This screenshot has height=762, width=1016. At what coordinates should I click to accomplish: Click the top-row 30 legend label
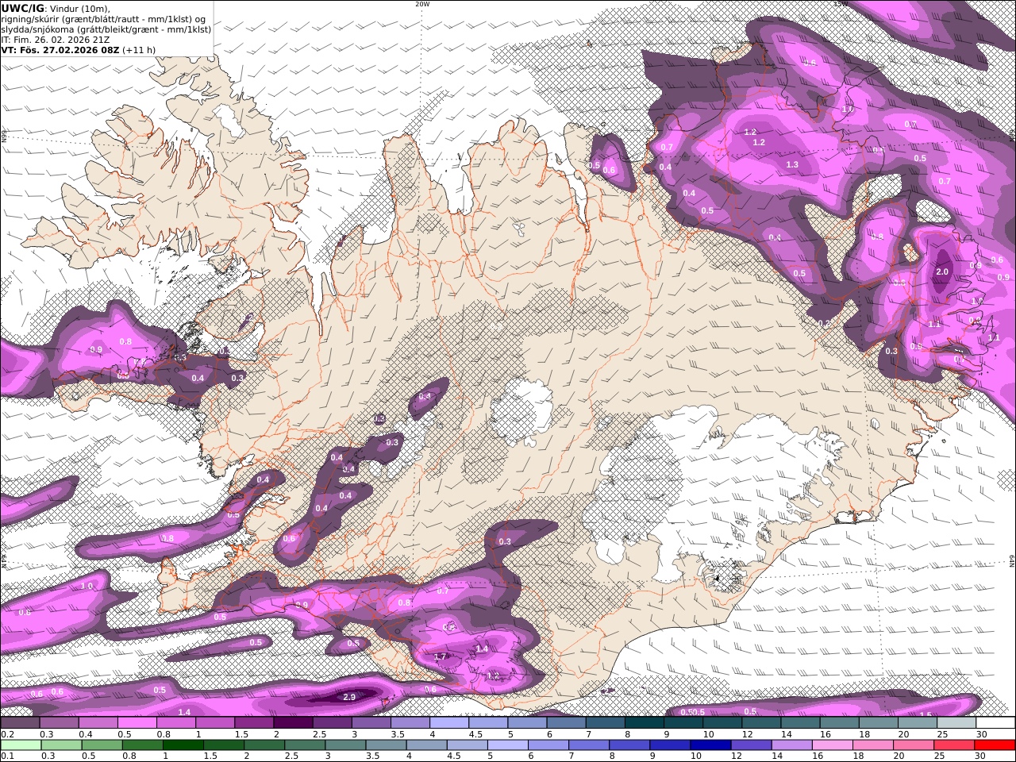[981, 734]
